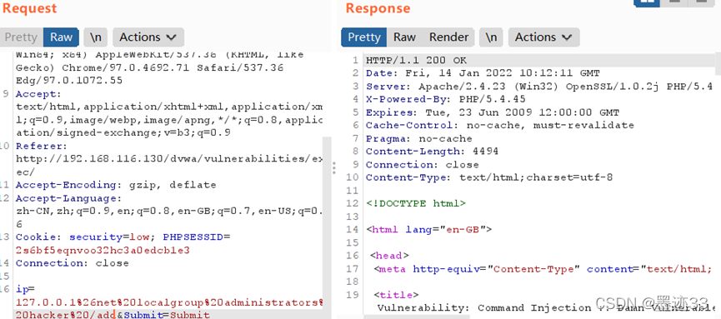This screenshot has height=319, width=721.
Task: Click the 'ation/signed-exchange;v=b3;q=0.9' line
Action: [123, 132]
